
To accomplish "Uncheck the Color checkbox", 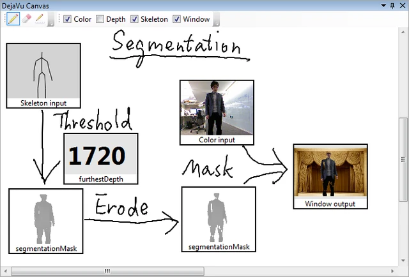I will pyautogui.click(x=67, y=19).
